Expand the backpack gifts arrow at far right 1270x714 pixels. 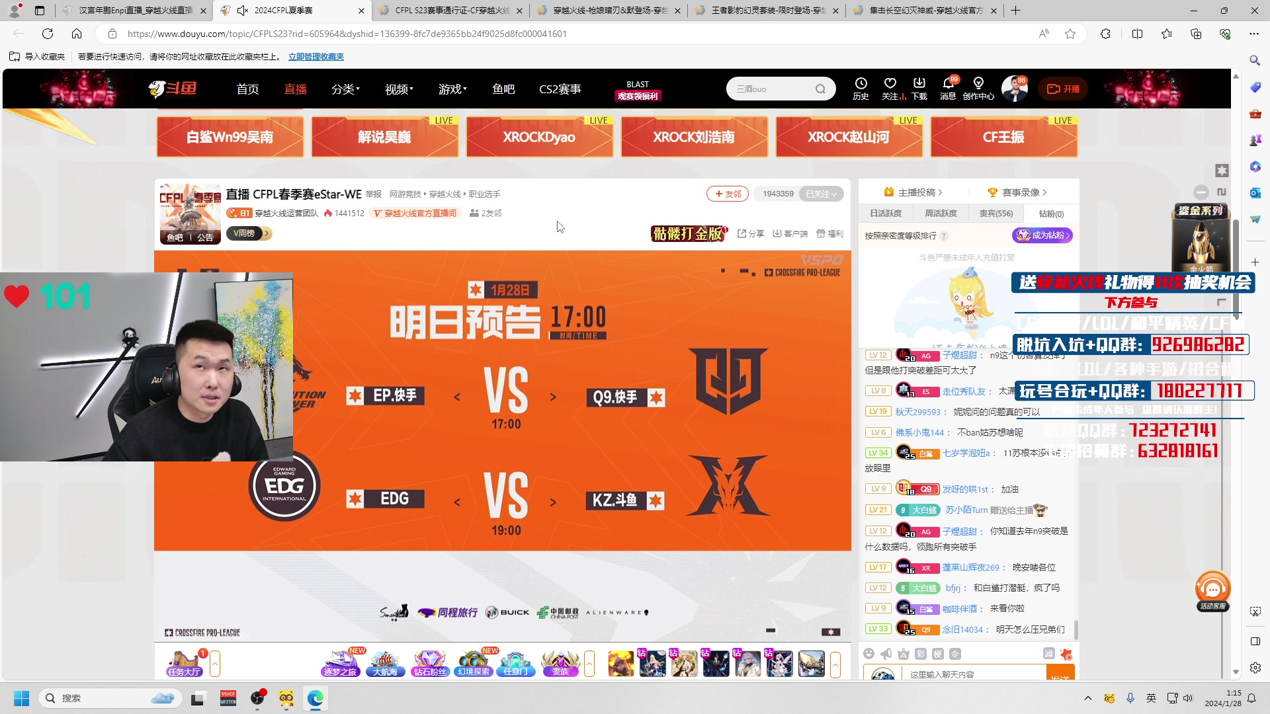click(x=835, y=664)
